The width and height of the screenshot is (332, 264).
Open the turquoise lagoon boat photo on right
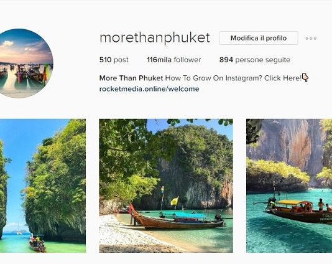tap(289, 186)
